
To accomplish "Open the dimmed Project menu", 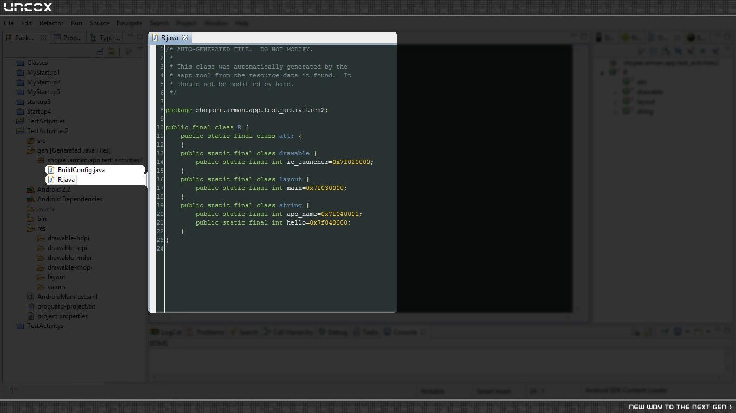I will 186,23.
